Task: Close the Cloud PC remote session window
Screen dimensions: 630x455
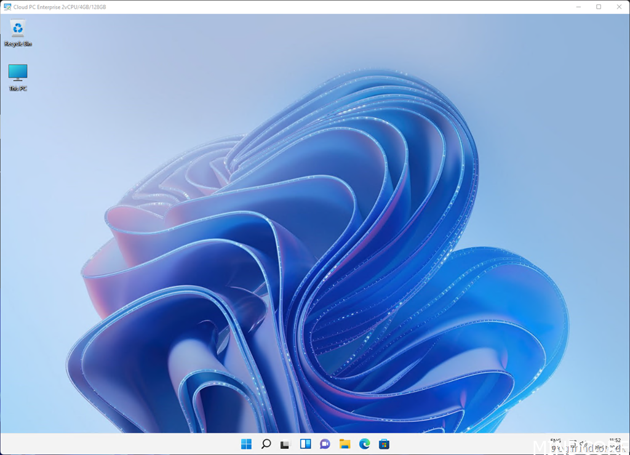Action: pos(619,7)
